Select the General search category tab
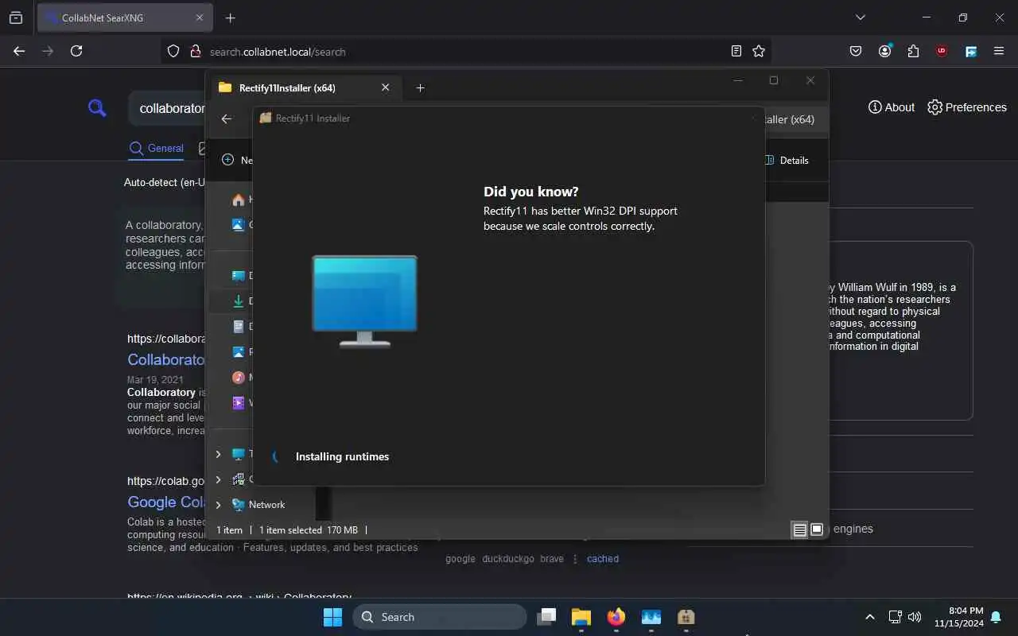Screen dimensions: 1018x636 (156, 148)
